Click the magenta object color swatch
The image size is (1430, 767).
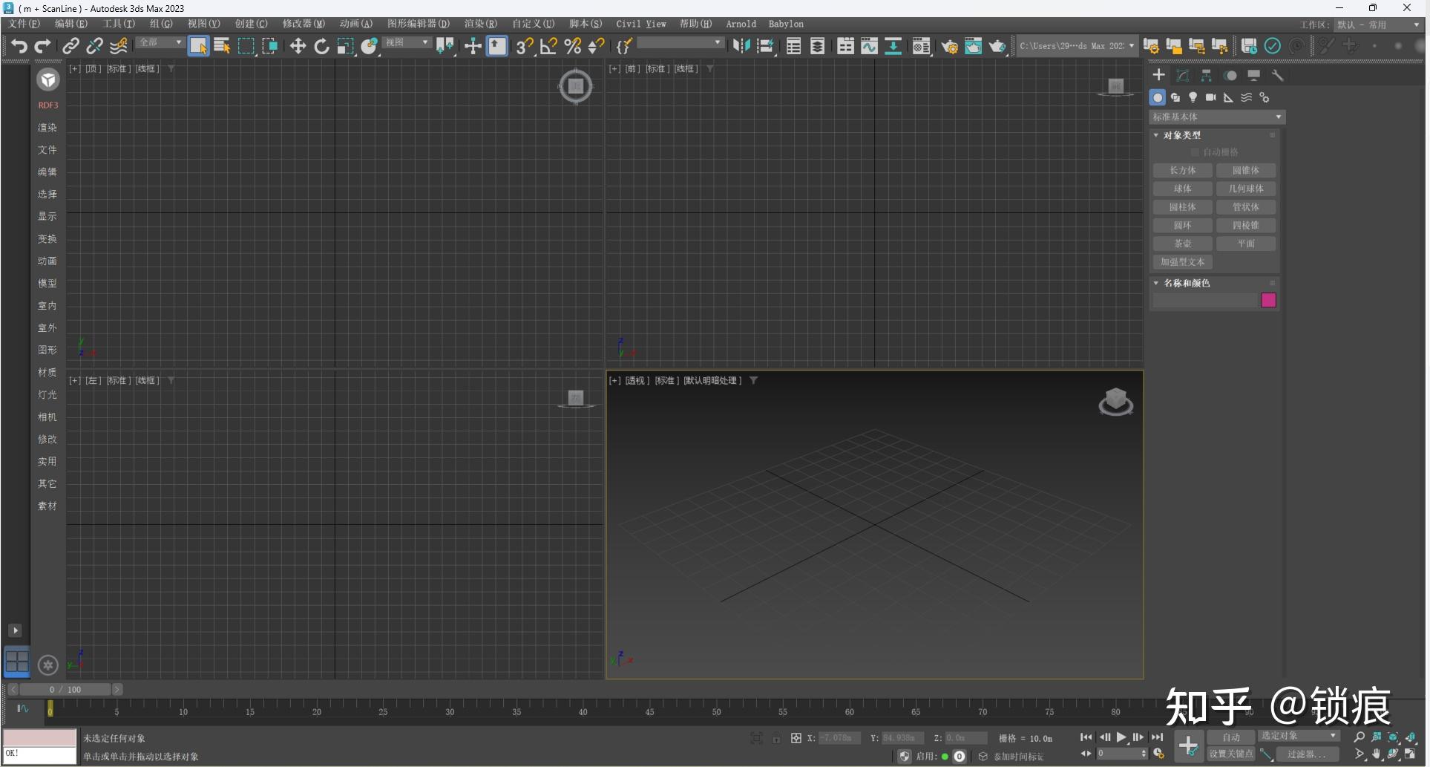click(1268, 300)
